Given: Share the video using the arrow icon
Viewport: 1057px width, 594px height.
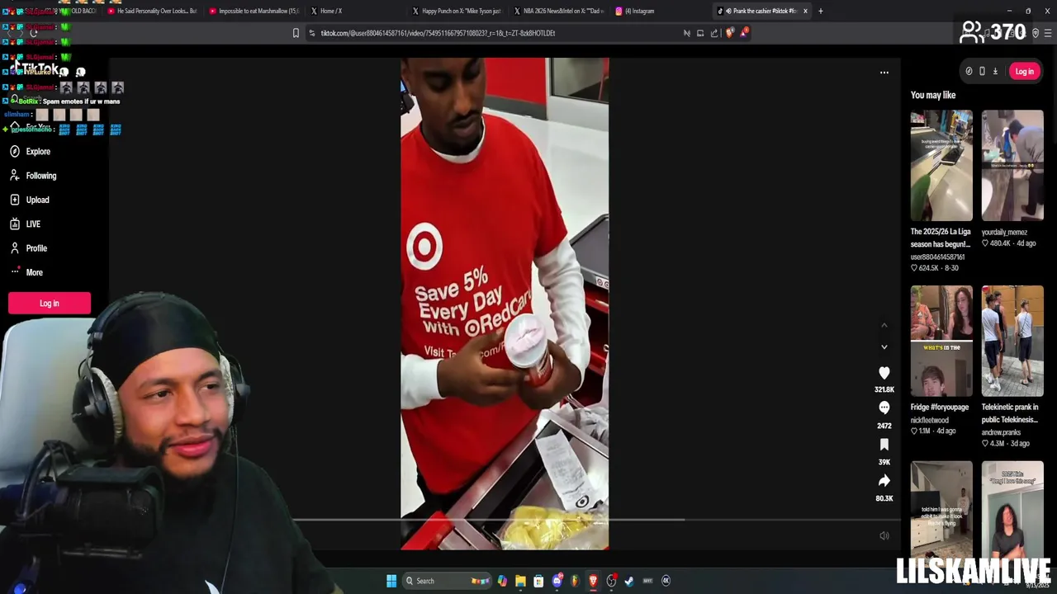Looking at the screenshot, I should tap(884, 481).
